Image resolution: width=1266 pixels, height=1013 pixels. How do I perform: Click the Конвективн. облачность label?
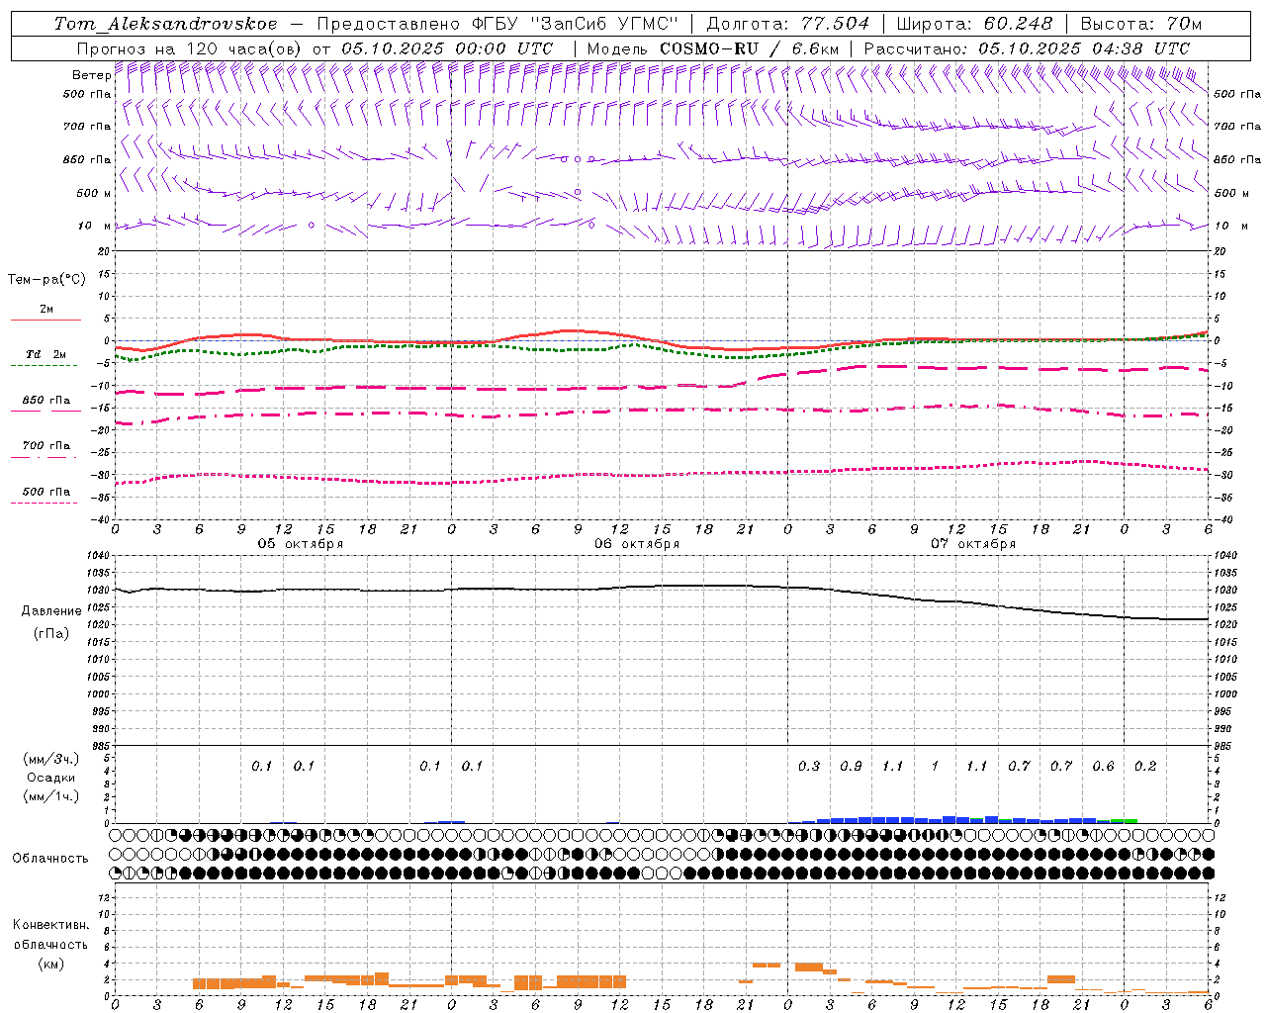point(50,935)
